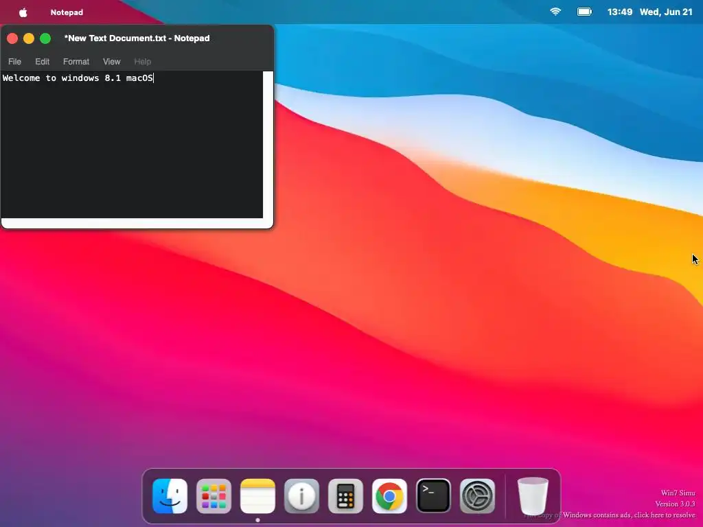Click the clock showing 13:49

coord(620,12)
